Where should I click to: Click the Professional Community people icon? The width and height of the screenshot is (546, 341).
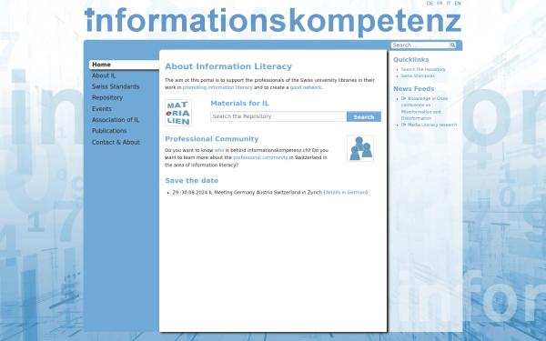[x=360, y=148]
